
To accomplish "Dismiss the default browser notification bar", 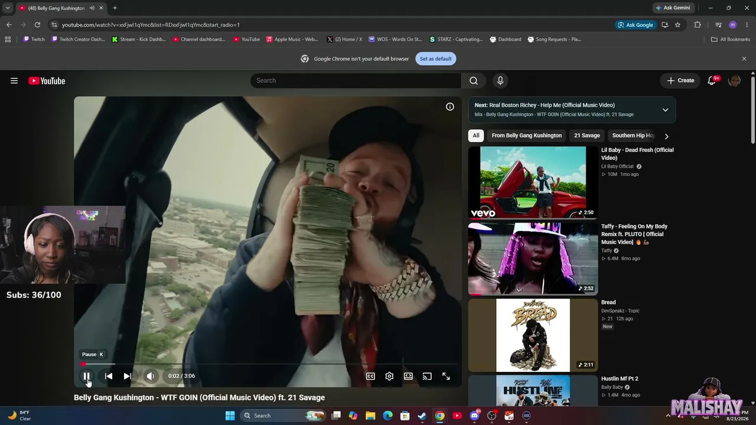I will 744,58.
